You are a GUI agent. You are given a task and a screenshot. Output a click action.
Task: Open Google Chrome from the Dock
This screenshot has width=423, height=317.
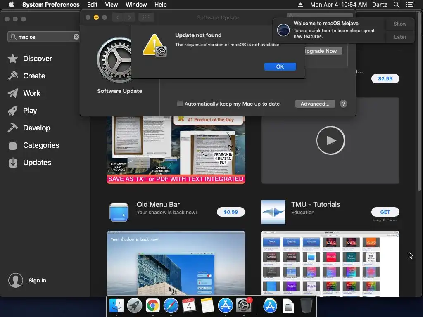tap(153, 306)
